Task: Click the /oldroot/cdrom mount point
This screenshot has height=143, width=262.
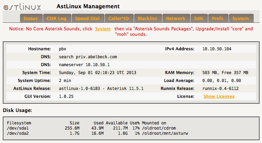Action: pos(159,128)
